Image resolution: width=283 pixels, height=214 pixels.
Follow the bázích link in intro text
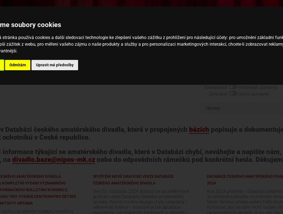(x=199, y=129)
